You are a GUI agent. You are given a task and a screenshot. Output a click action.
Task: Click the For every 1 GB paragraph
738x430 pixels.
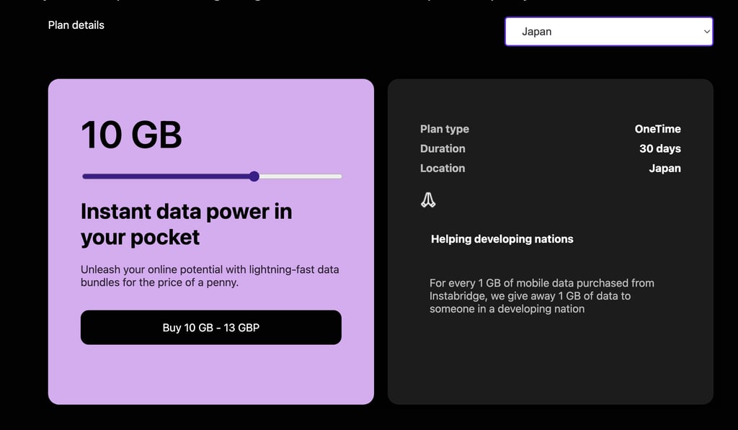tap(542, 296)
